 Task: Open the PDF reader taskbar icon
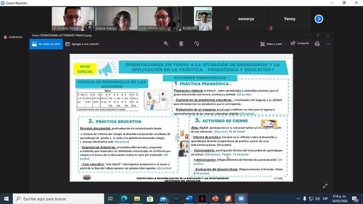point(228,199)
